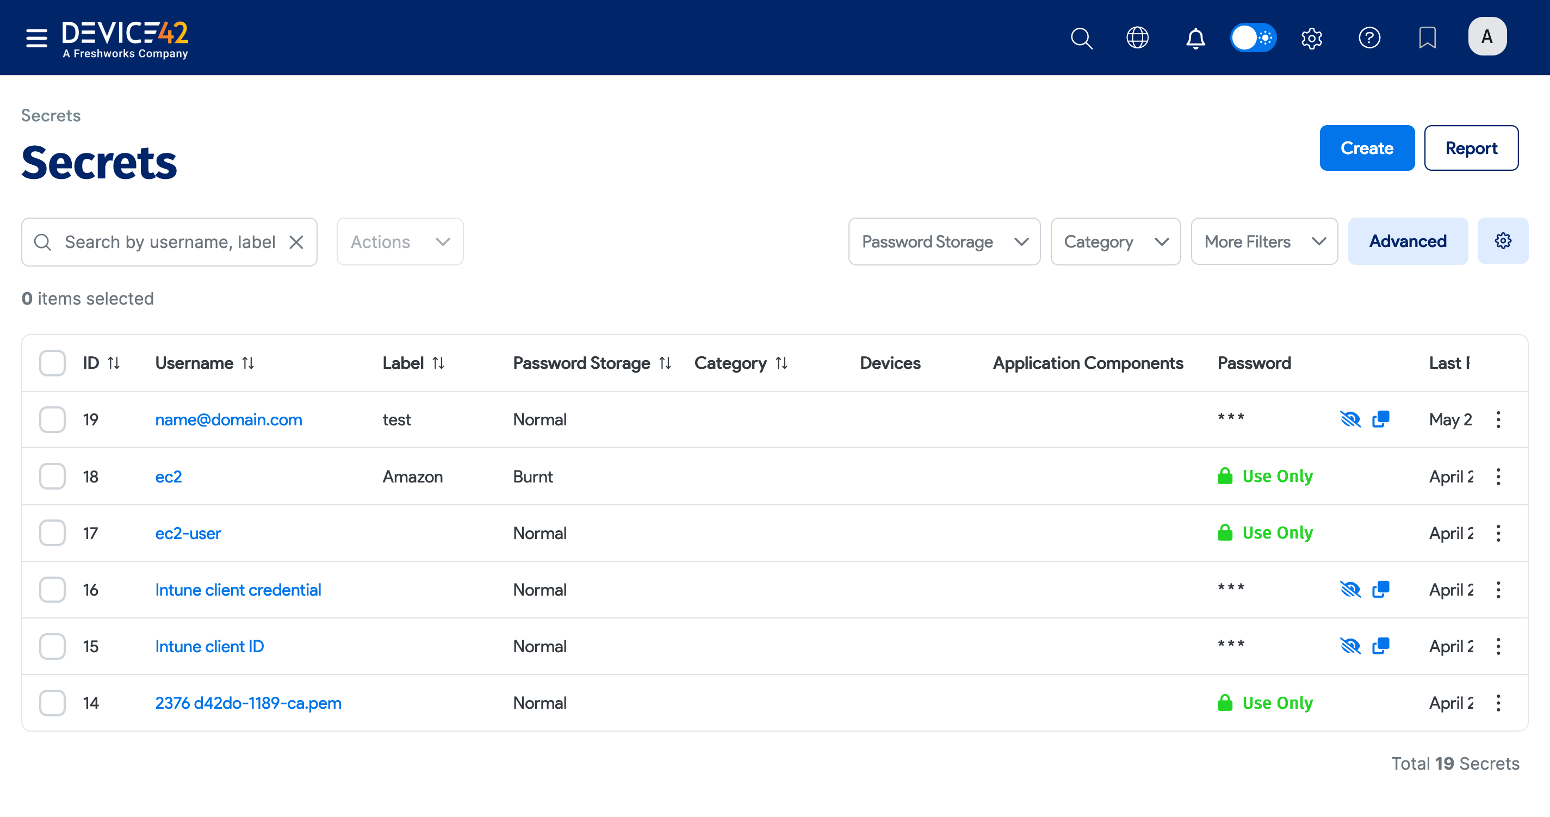Image resolution: width=1550 pixels, height=817 pixels.
Task: Open the notifications bell
Action: point(1195,38)
